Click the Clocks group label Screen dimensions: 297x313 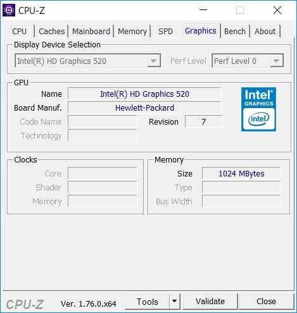point(25,160)
